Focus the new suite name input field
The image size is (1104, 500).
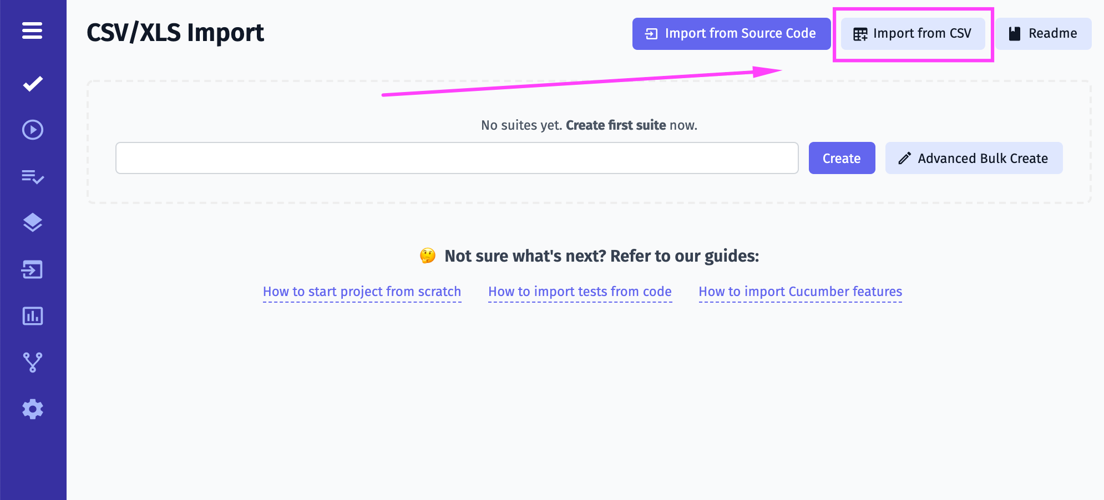457,159
